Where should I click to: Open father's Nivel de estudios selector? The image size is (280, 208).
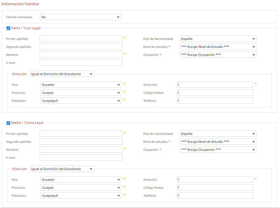[x=218, y=47]
